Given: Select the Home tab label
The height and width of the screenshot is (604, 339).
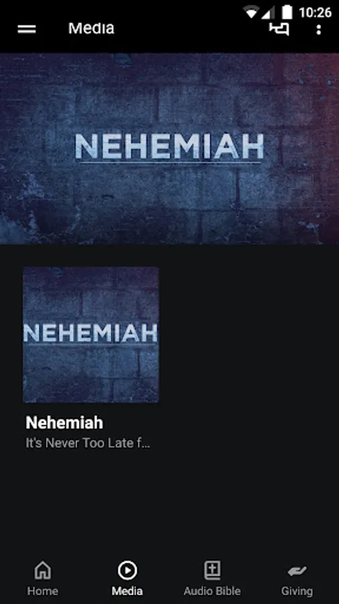Looking at the screenshot, I should tap(43, 591).
